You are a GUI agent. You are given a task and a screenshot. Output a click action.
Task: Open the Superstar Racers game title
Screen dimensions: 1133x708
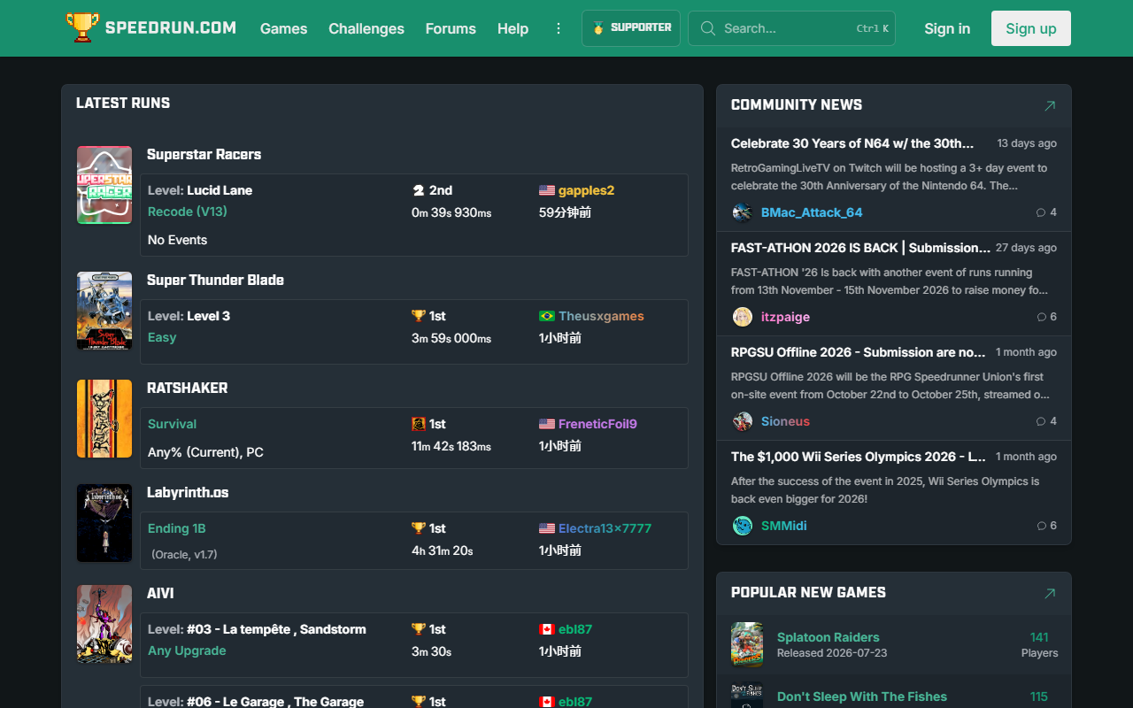point(204,154)
